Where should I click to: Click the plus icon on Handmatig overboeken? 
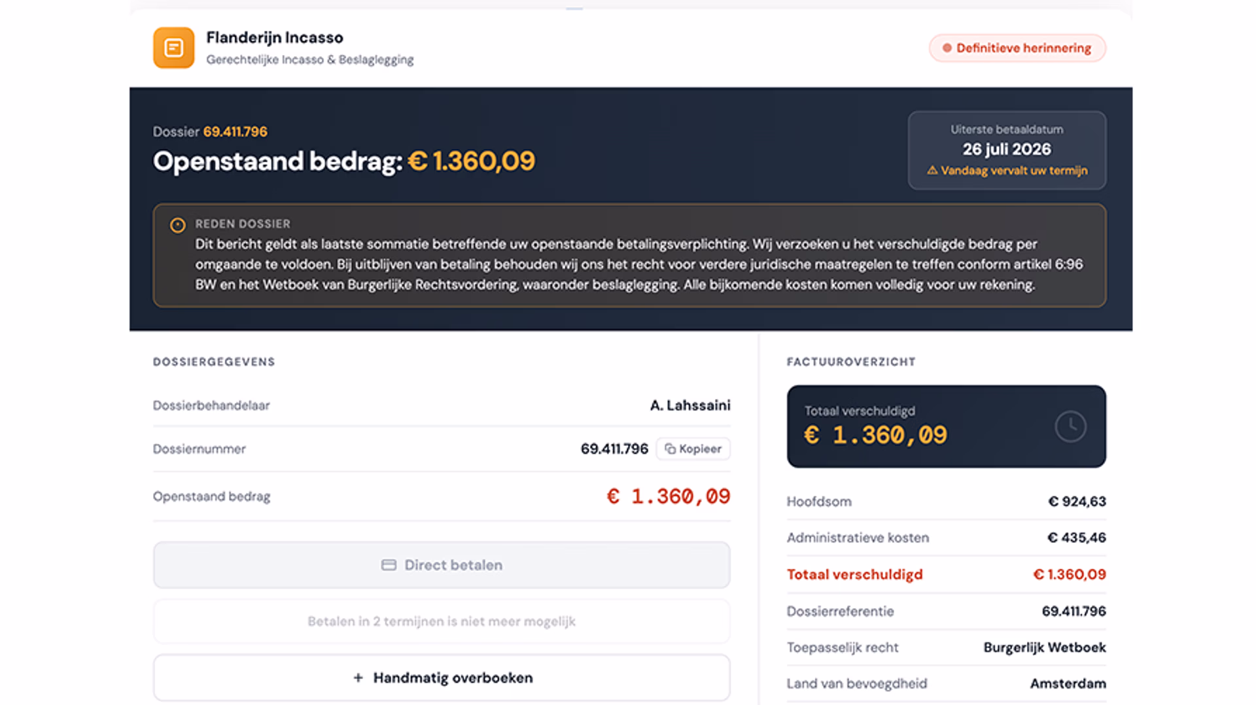click(x=358, y=678)
